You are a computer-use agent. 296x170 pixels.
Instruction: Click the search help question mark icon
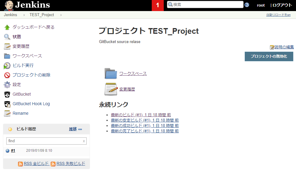pos(247,5)
